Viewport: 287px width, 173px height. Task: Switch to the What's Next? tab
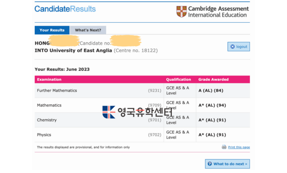tap(88, 30)
